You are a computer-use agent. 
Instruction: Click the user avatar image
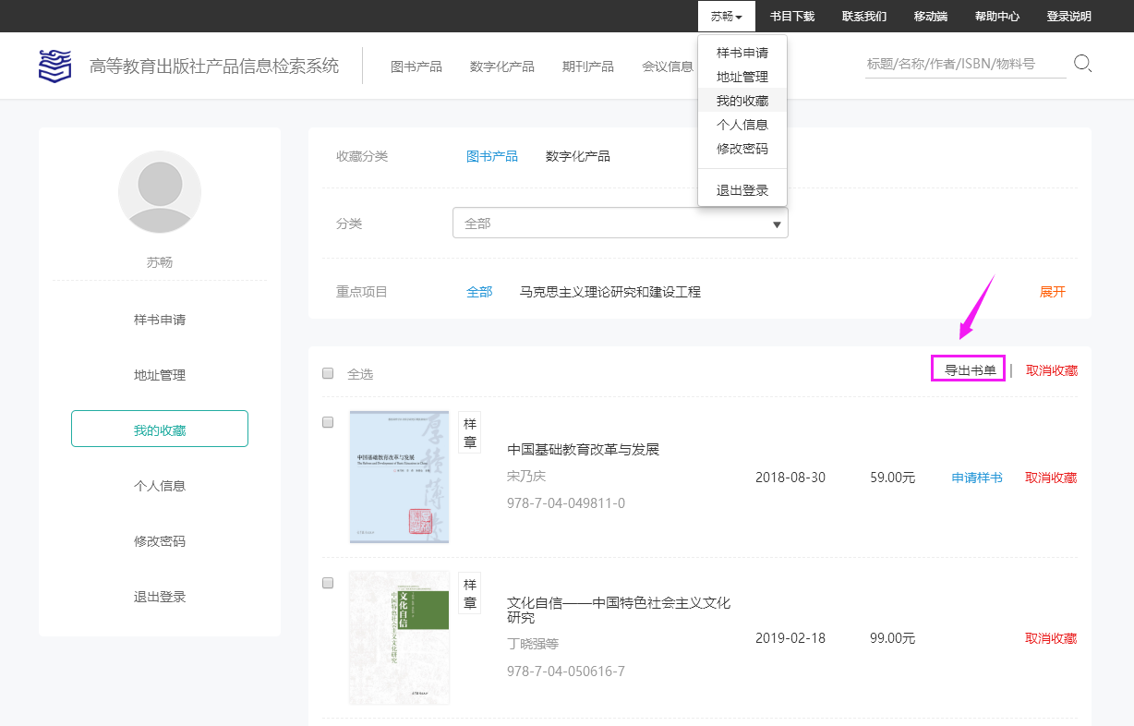pyautogui.click(x=160, y=192)
